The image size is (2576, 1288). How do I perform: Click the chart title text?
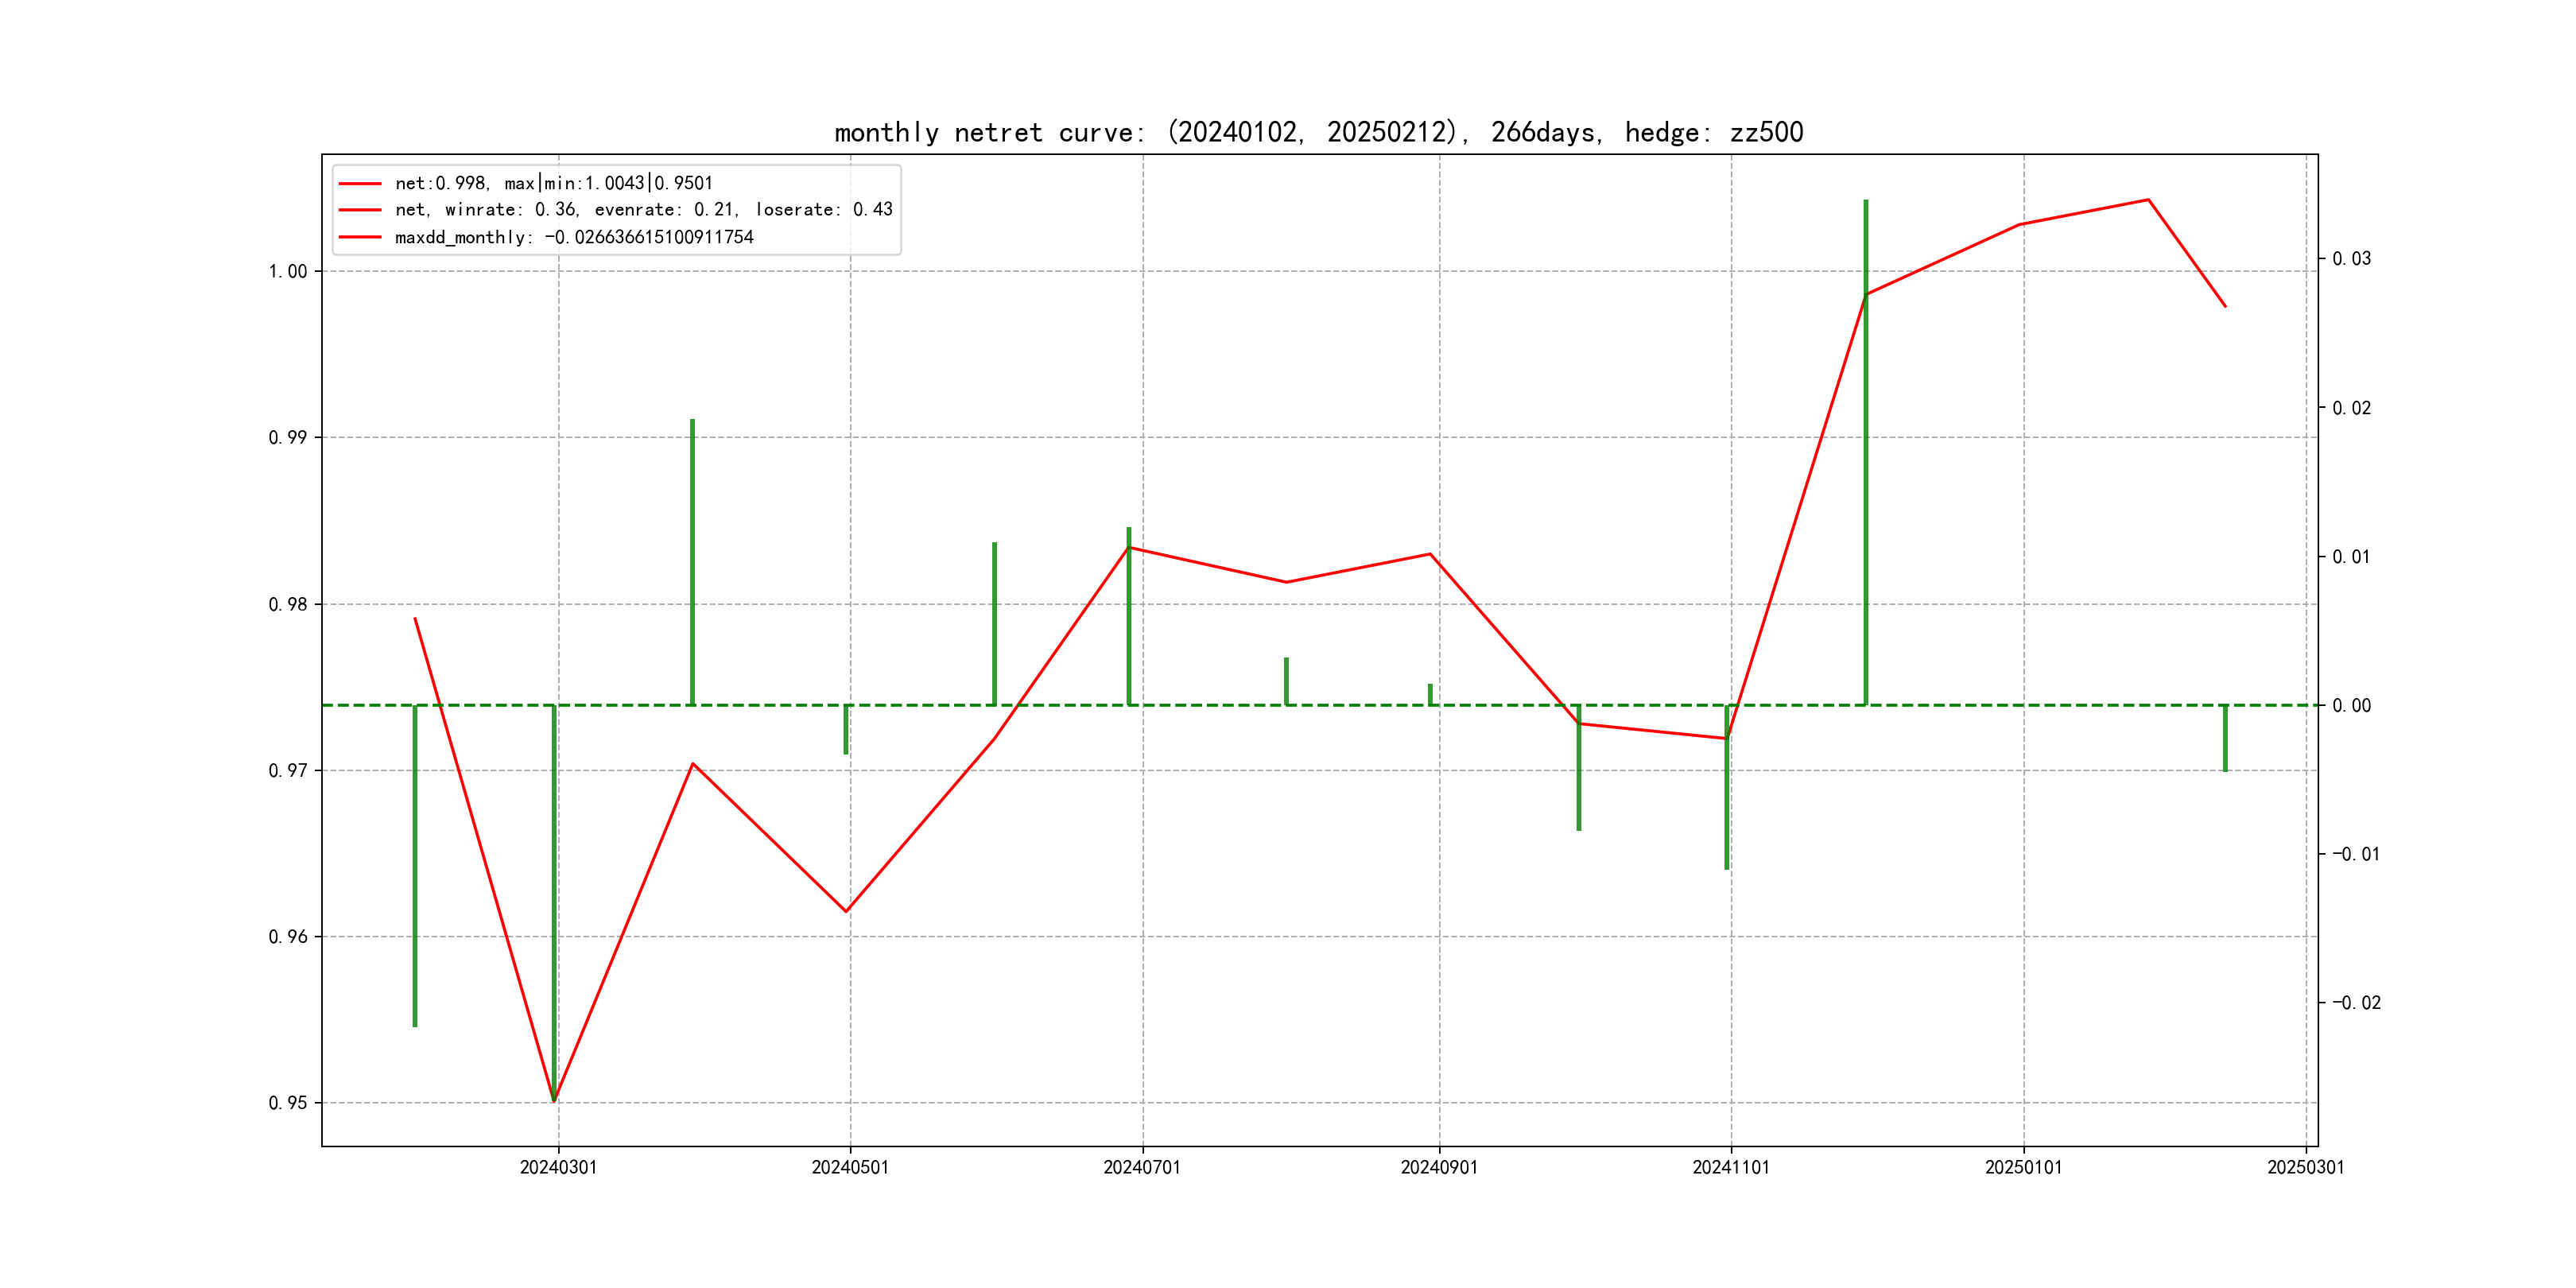[x=1318, y=133]
